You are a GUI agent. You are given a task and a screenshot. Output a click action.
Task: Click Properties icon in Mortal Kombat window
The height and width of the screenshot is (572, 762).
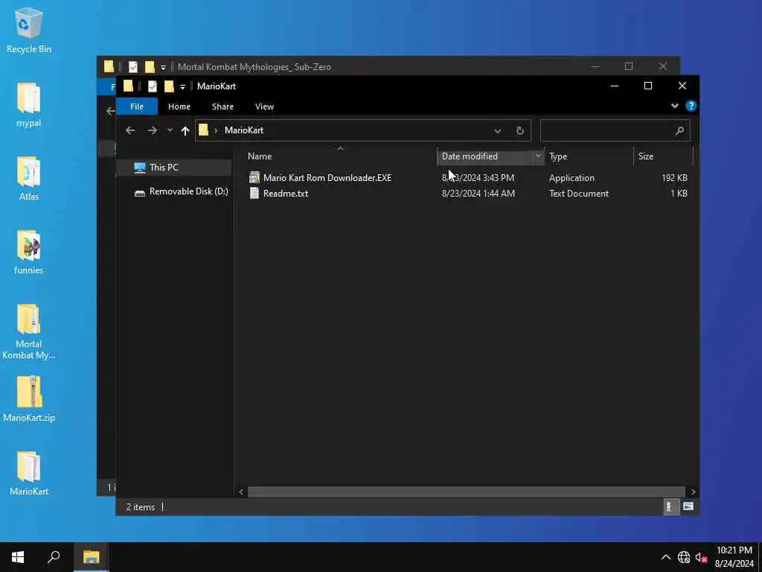pyautogui.click(x=132, y=66)
